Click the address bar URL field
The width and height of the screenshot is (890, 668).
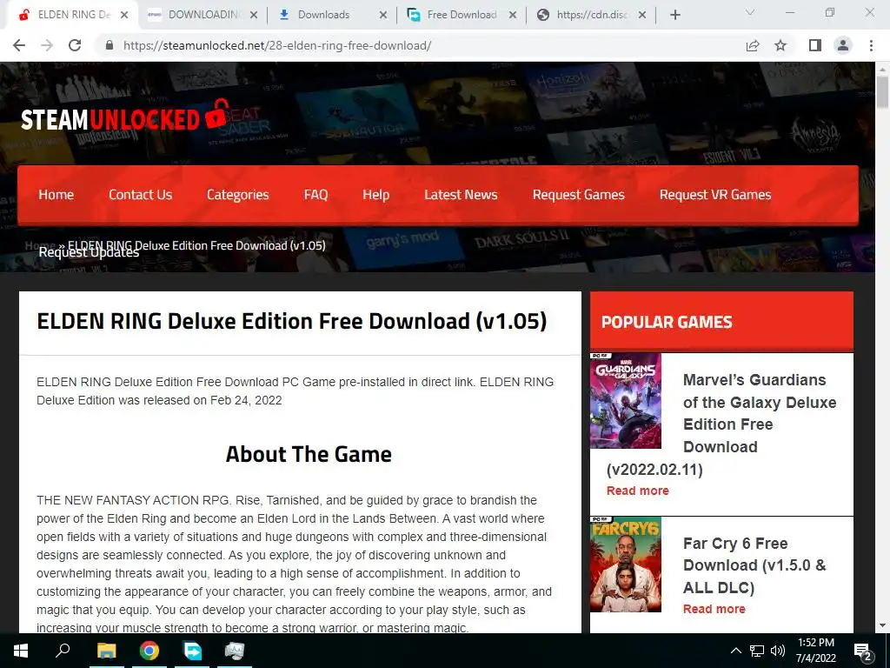[x=420, y=45]
